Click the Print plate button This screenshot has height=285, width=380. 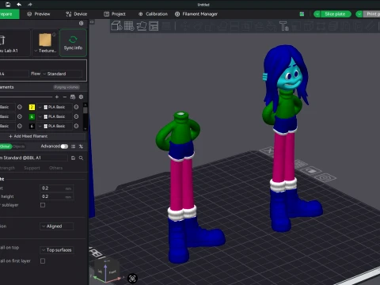click(371, 14)
